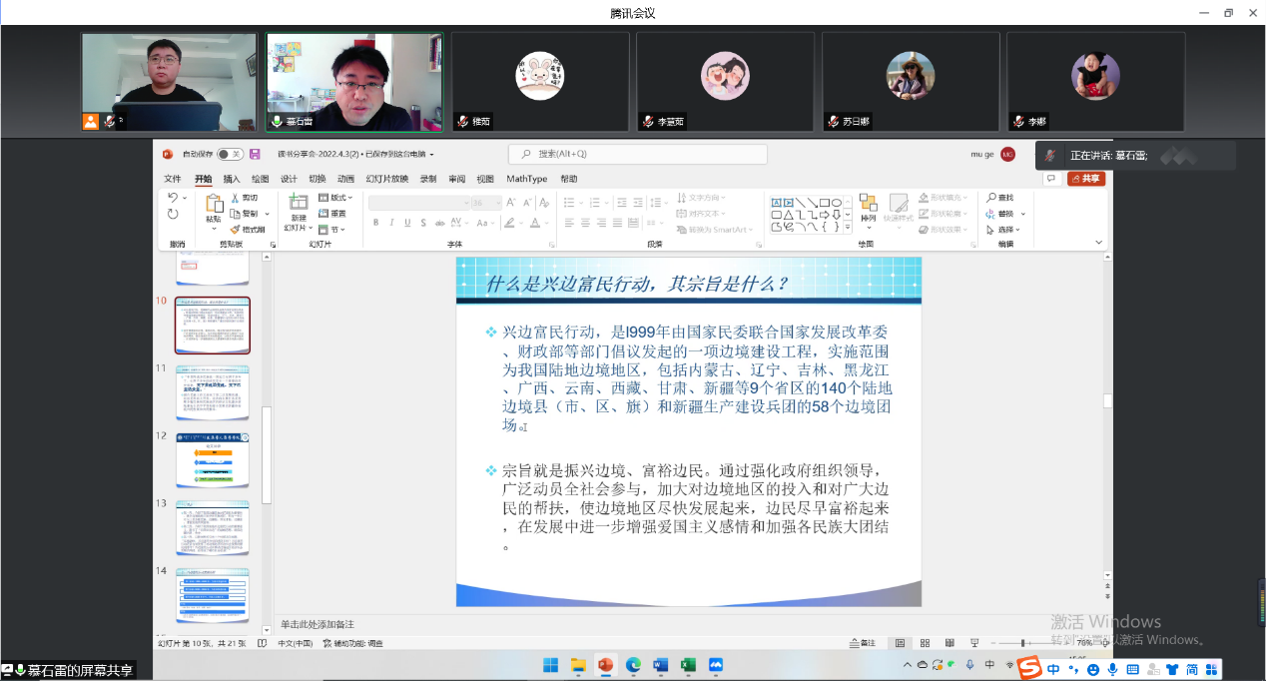Click the Save icon in title bar

[255, 154]
